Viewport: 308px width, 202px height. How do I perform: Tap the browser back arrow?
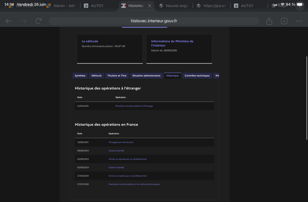(x=8, y=21)
